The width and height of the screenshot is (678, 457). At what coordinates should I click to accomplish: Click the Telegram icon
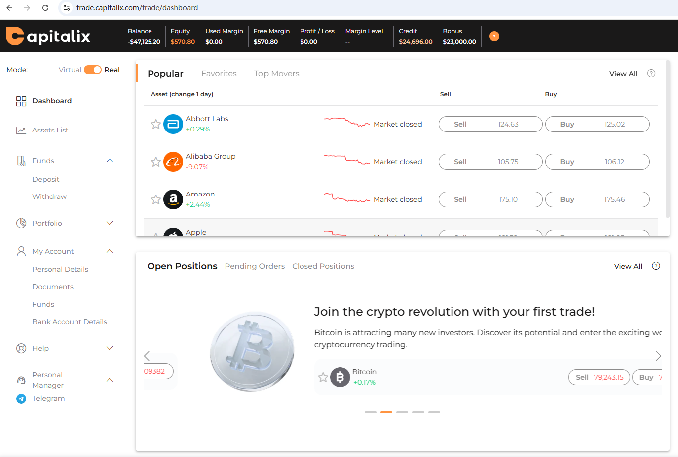[x=21, y=399]
